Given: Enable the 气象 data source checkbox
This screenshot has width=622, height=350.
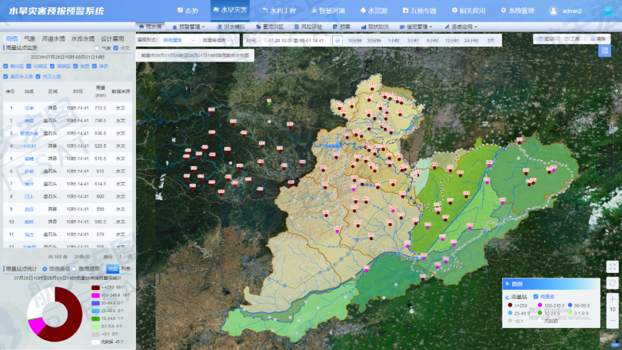Looking at the screenshot, I should coord(97,48).
